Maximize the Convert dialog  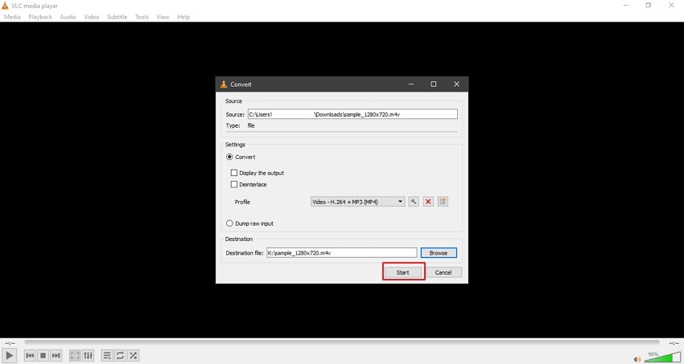click(434, 84)
